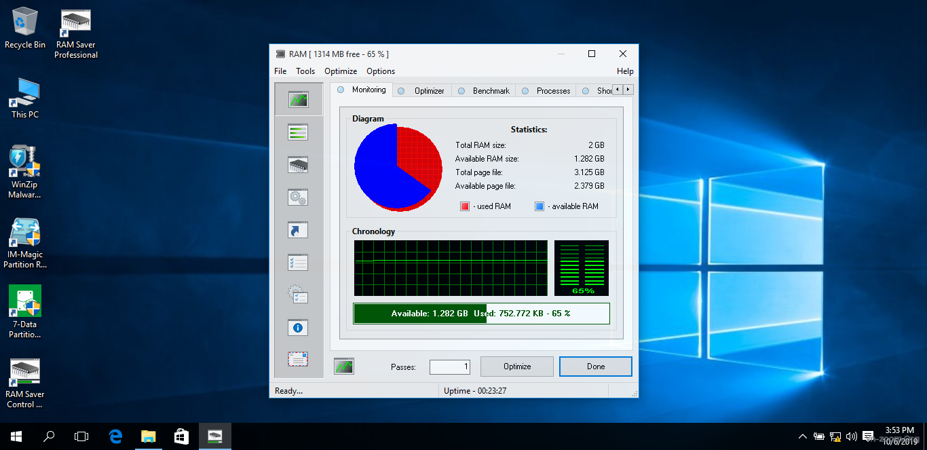Click the Done button
927x450 pixels.
(596, 367)
